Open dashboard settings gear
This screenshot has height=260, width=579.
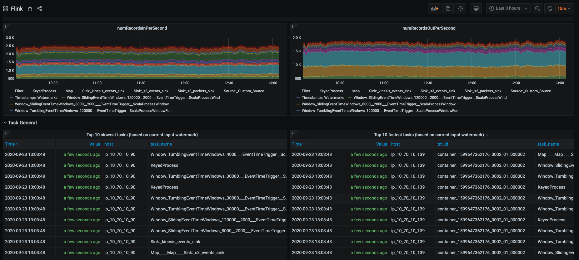click(461, 8)
